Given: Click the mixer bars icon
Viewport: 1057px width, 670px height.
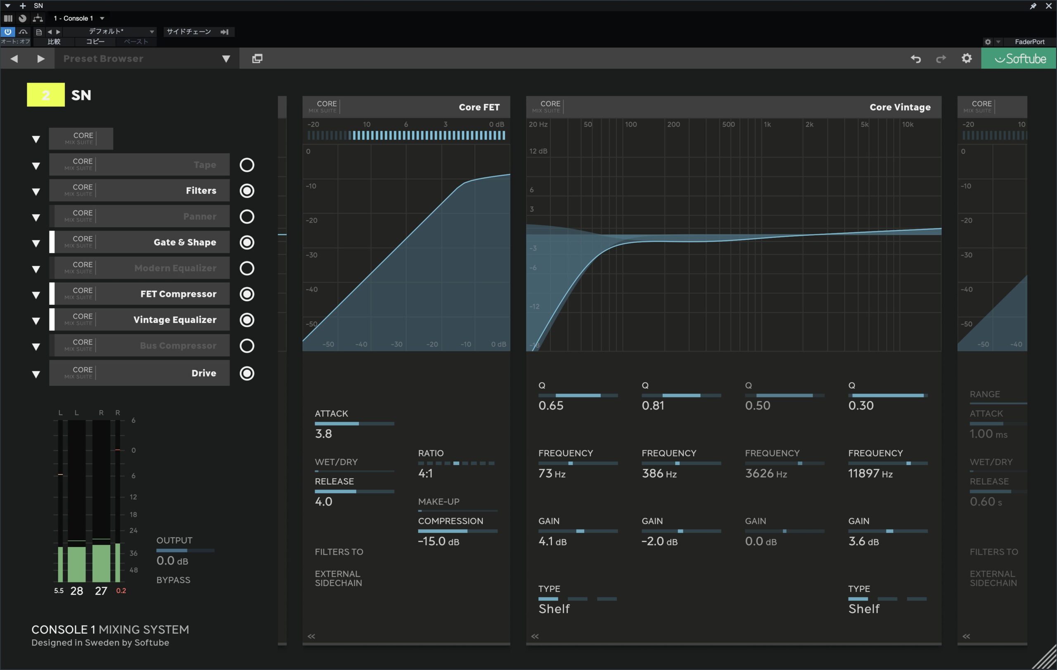Looking at the screenshot, I should point(8,18).
